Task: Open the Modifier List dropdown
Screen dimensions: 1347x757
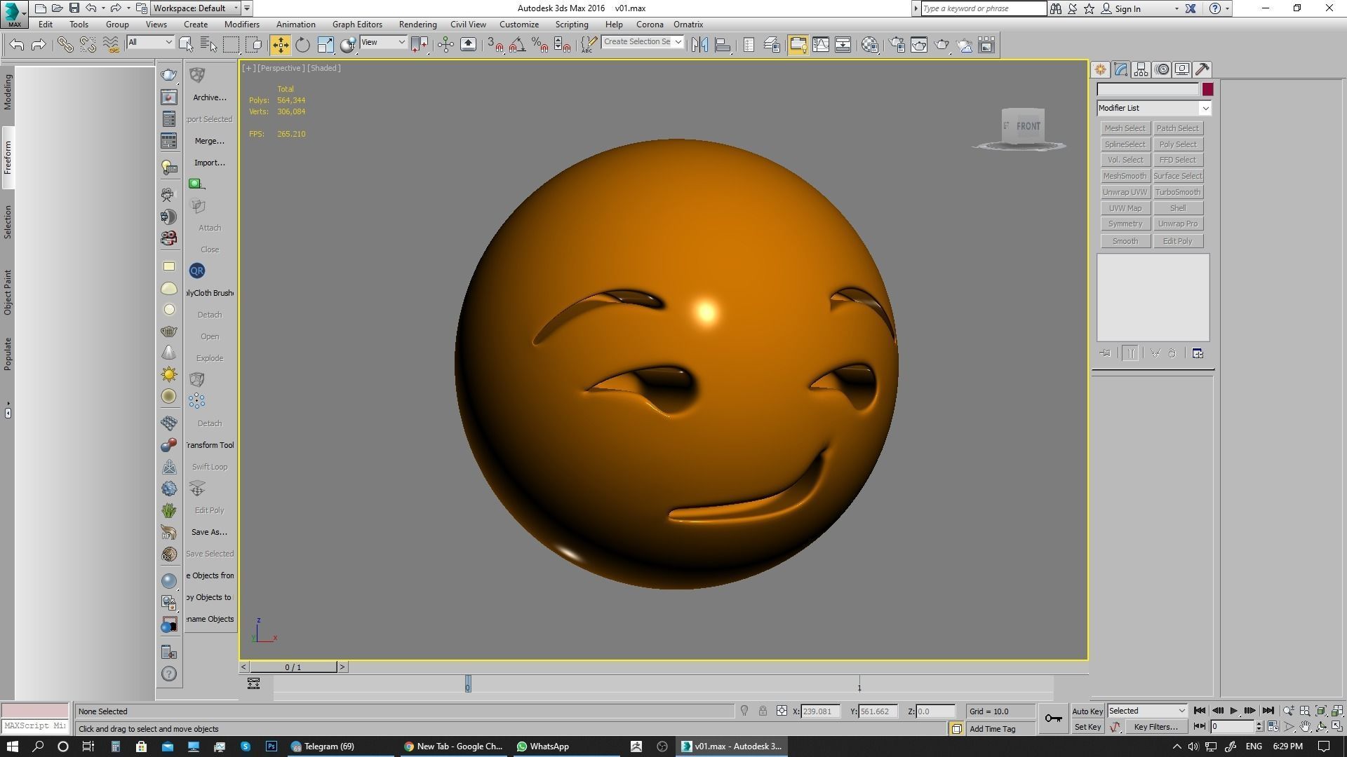Action: click(x=1154, y=108)
